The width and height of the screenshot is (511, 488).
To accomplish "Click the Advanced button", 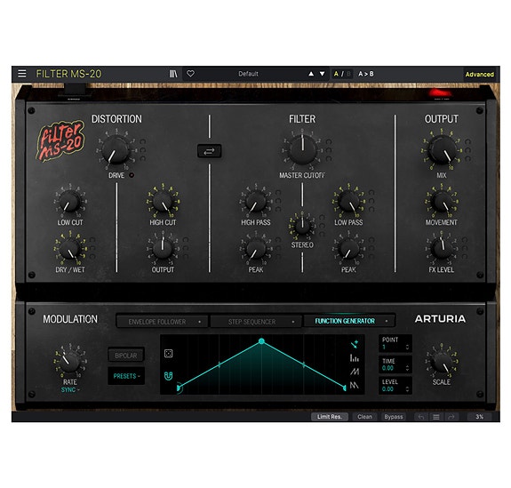I will coord(479,75).
